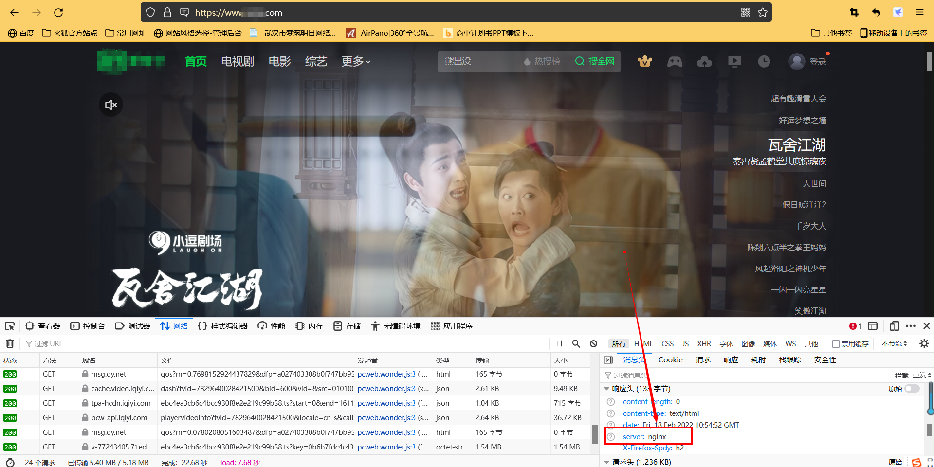This screenshot has width=934, height=467.
Task: Collapse the 请求头 section
Action: 606,462
